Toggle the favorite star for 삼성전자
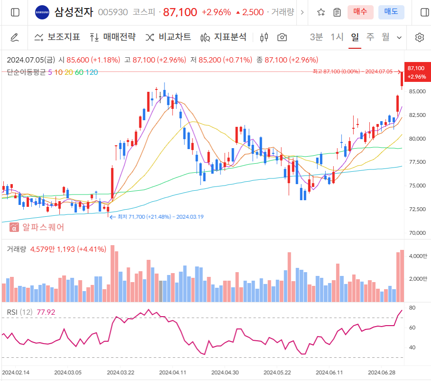Image resolution: width=431 pixels, height=381 pixels. (321, 13)
